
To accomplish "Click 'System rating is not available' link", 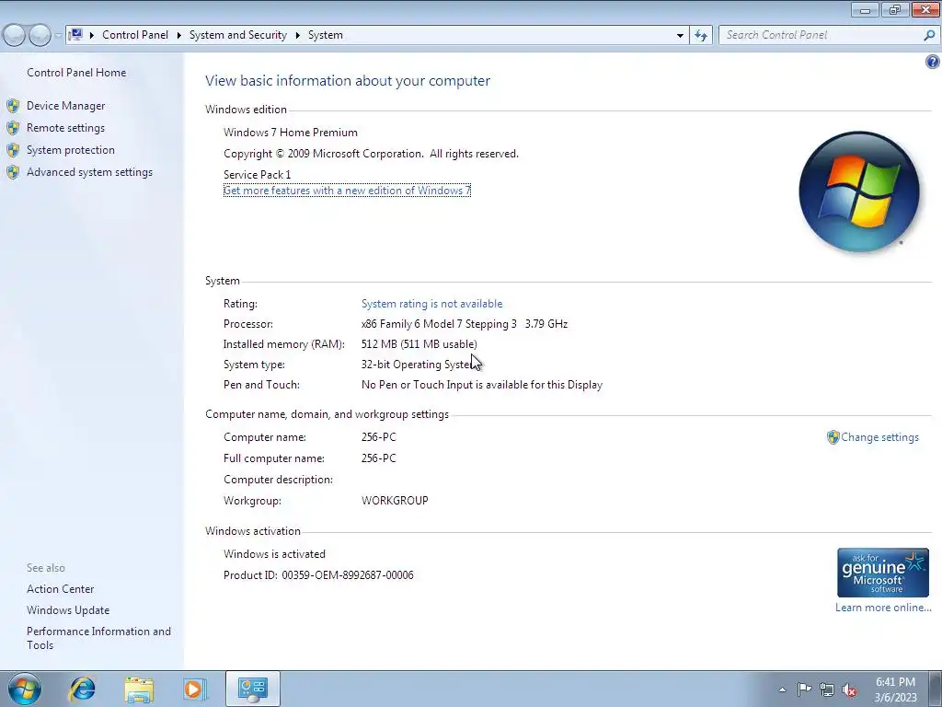I will click(x=432, y=304).
